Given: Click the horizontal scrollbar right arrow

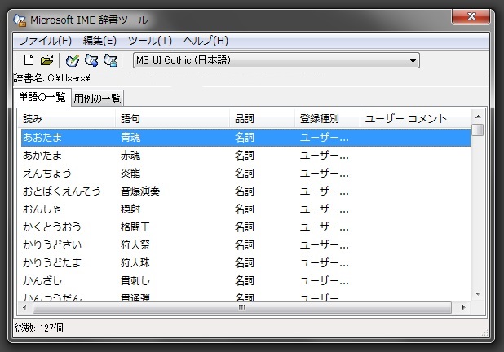Looking at the screenshot, I should click(463, 307).
